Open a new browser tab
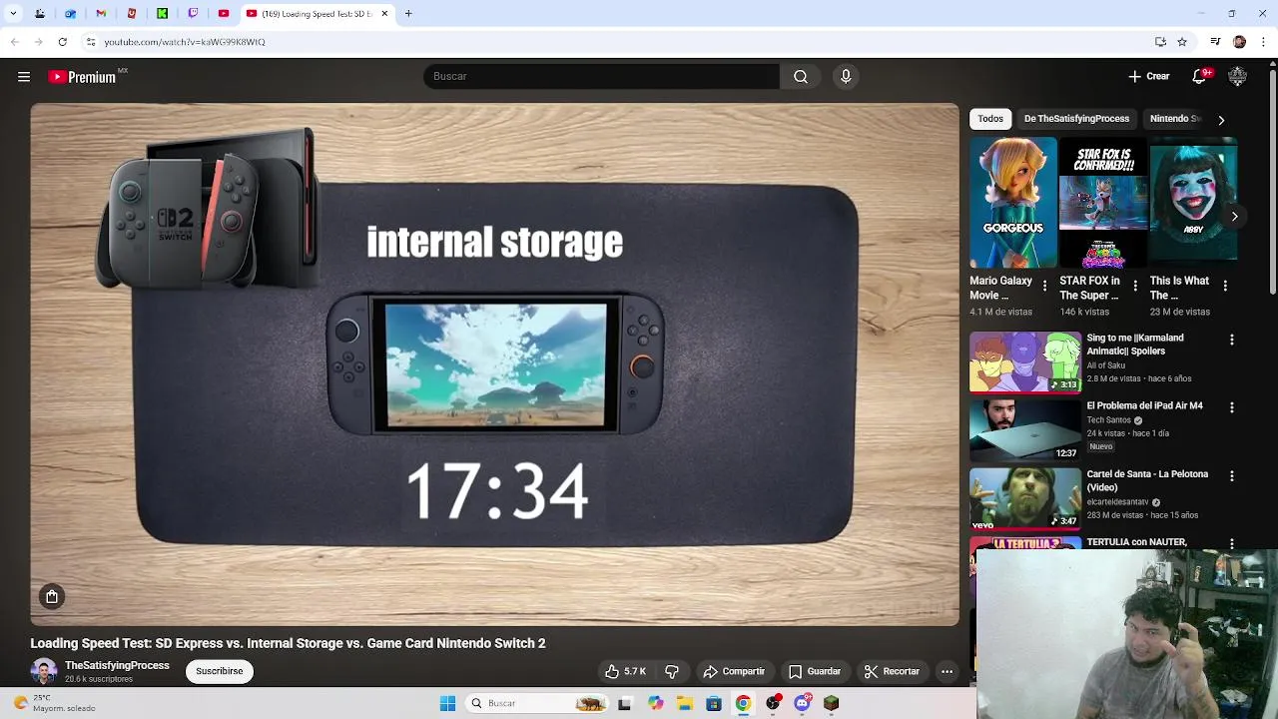 (408, 14)
